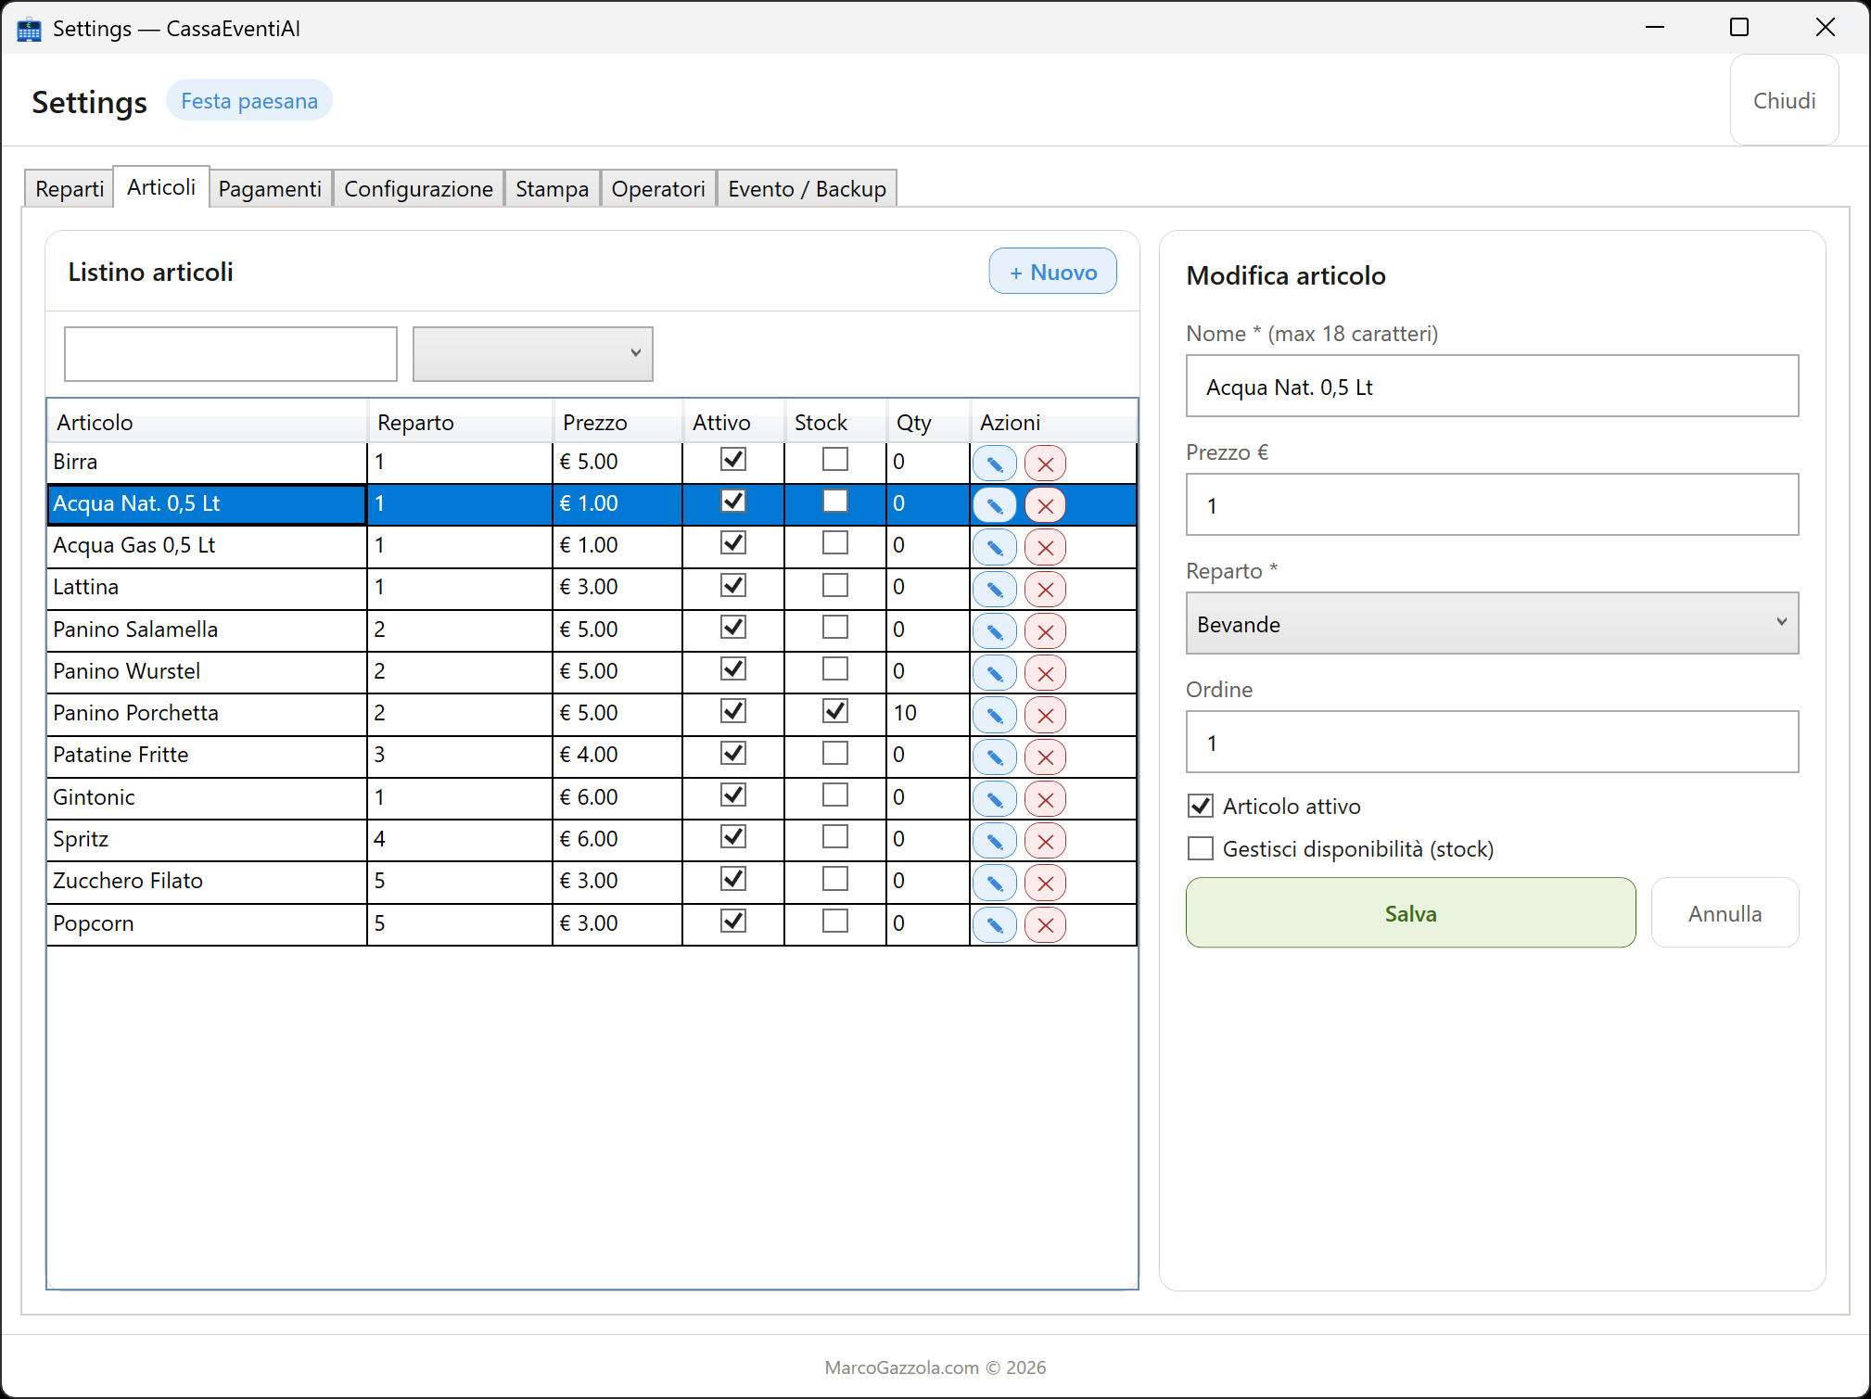This screenshot has height=1399, width=1871.
Task: Click the + Nuovo button
Action: tap(1052, 272)
